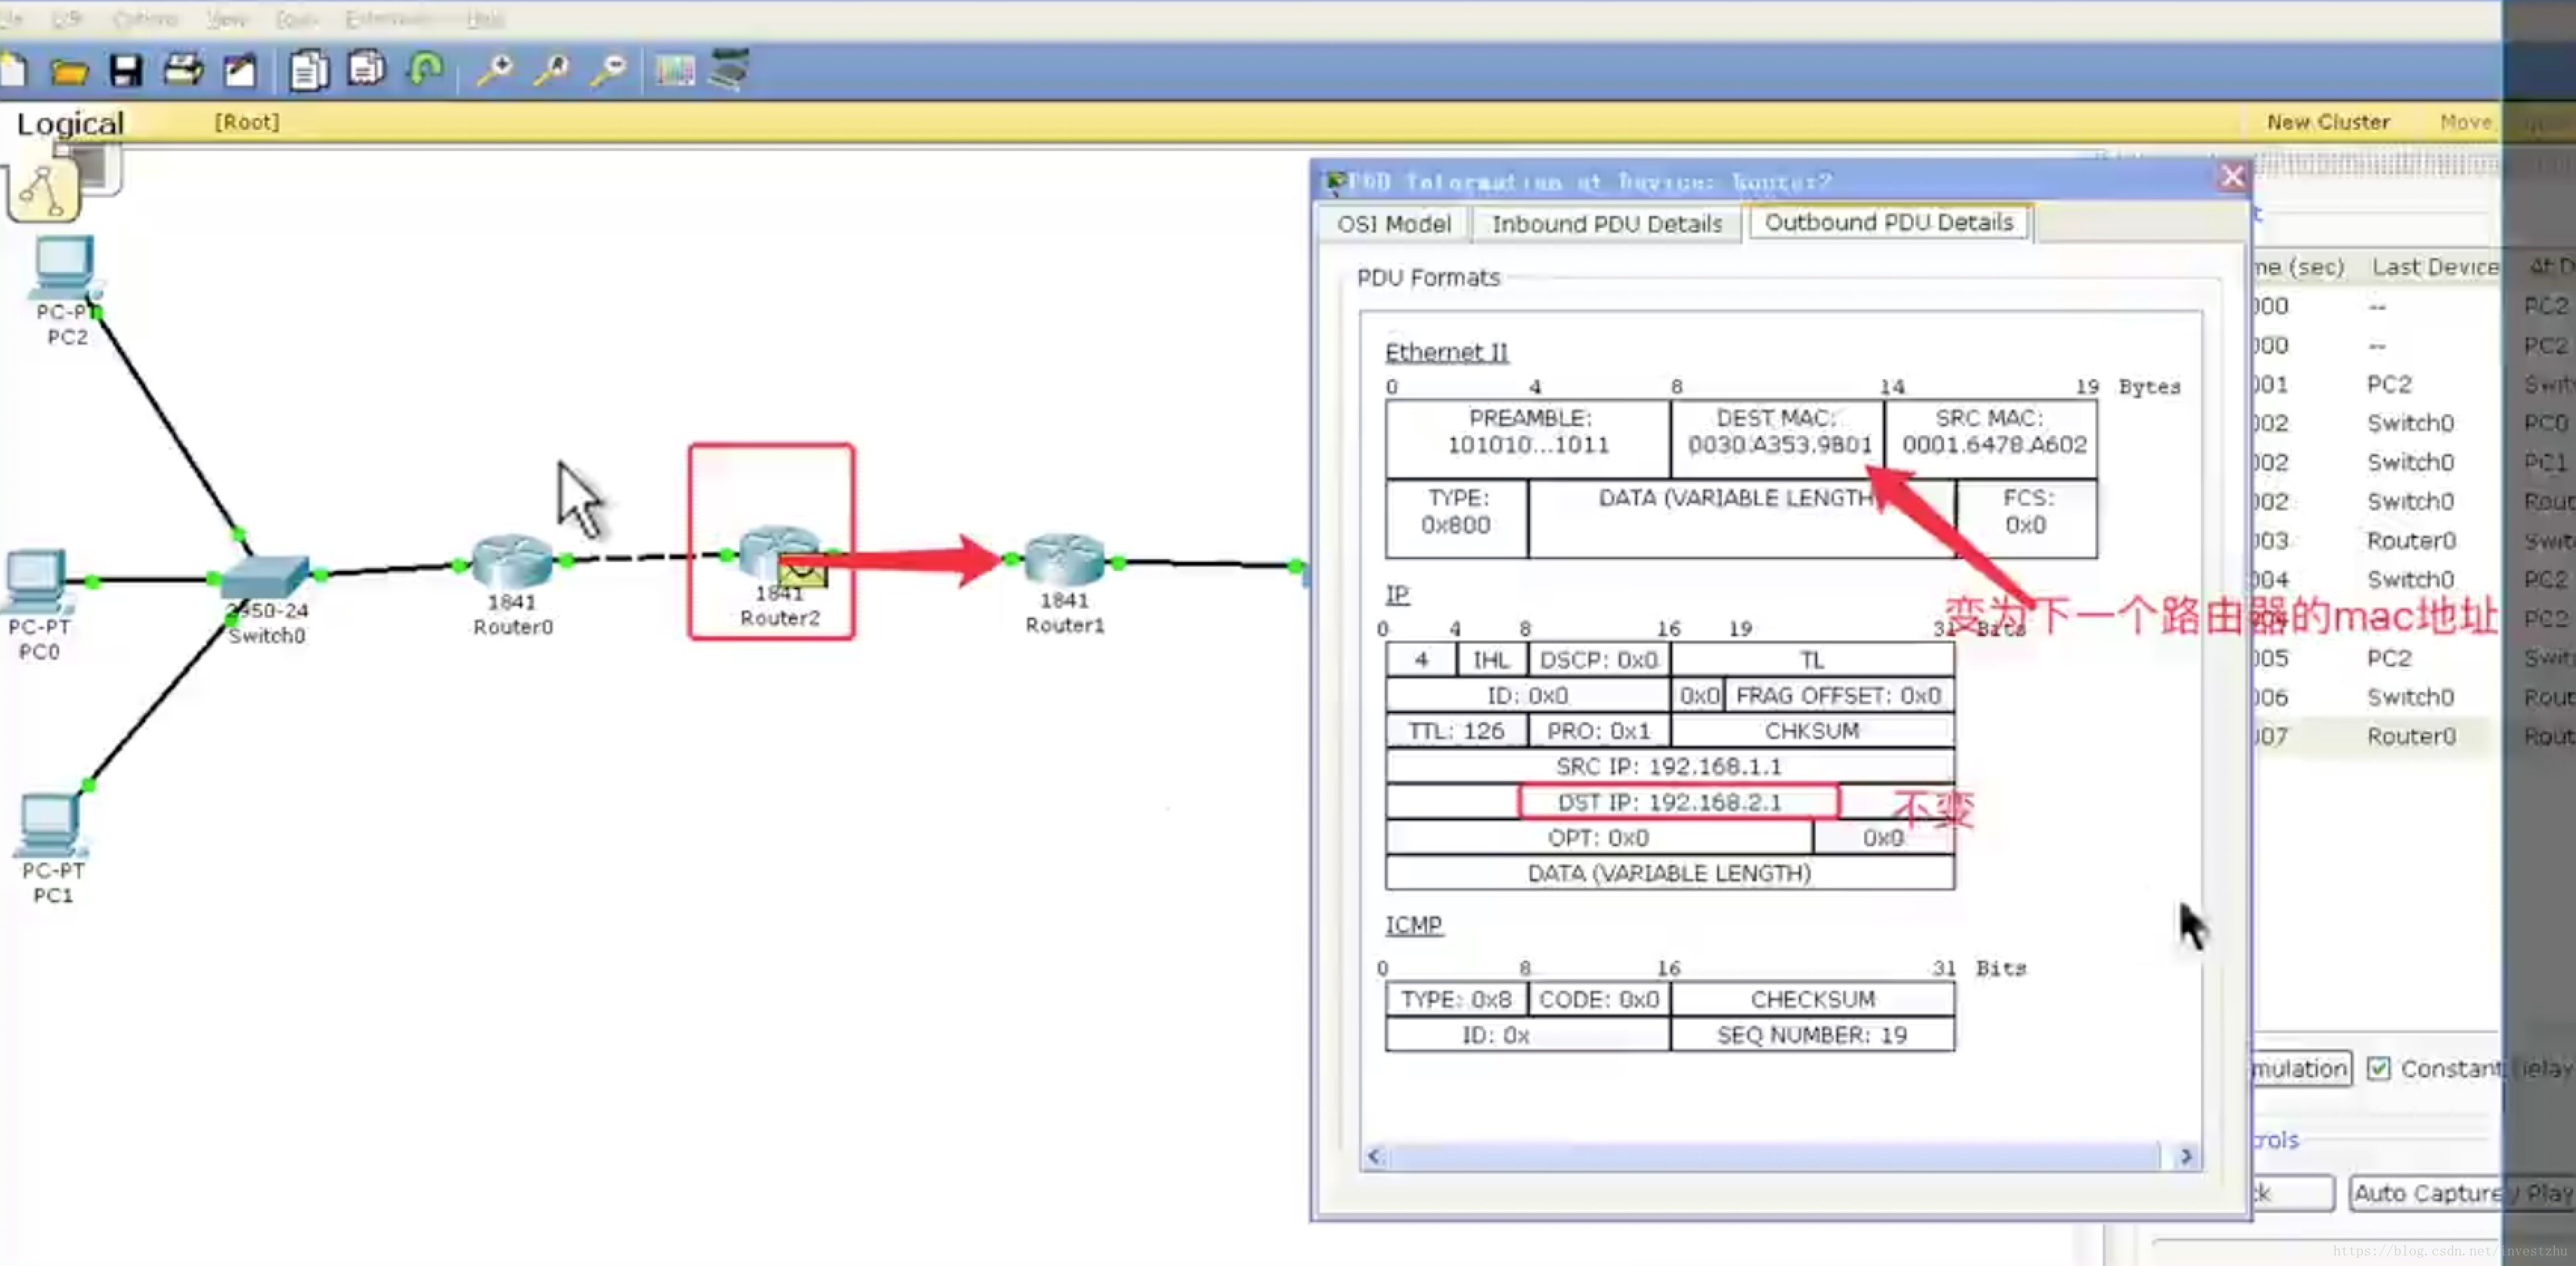2576x1266 pixels.
Task: Click the Print toolbar icon
Action: (183, 70)
